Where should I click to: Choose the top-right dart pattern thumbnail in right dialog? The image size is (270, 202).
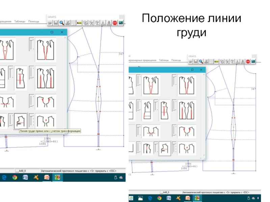point(187,84)
